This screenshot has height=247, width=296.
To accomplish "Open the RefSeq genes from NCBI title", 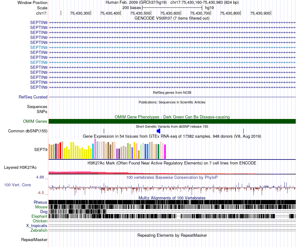I will (172, 93).
